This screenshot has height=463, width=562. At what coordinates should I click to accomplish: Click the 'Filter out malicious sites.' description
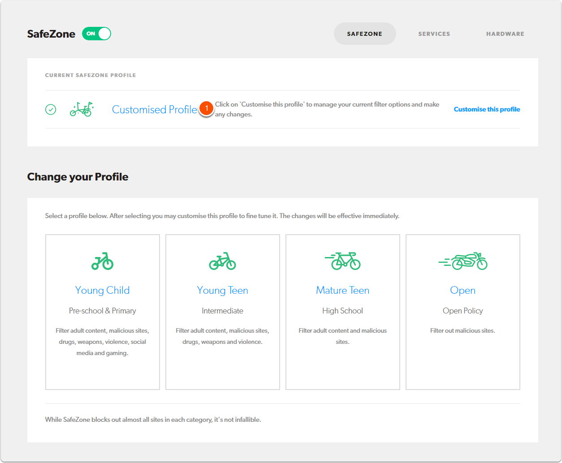click(x=463, y=331)
